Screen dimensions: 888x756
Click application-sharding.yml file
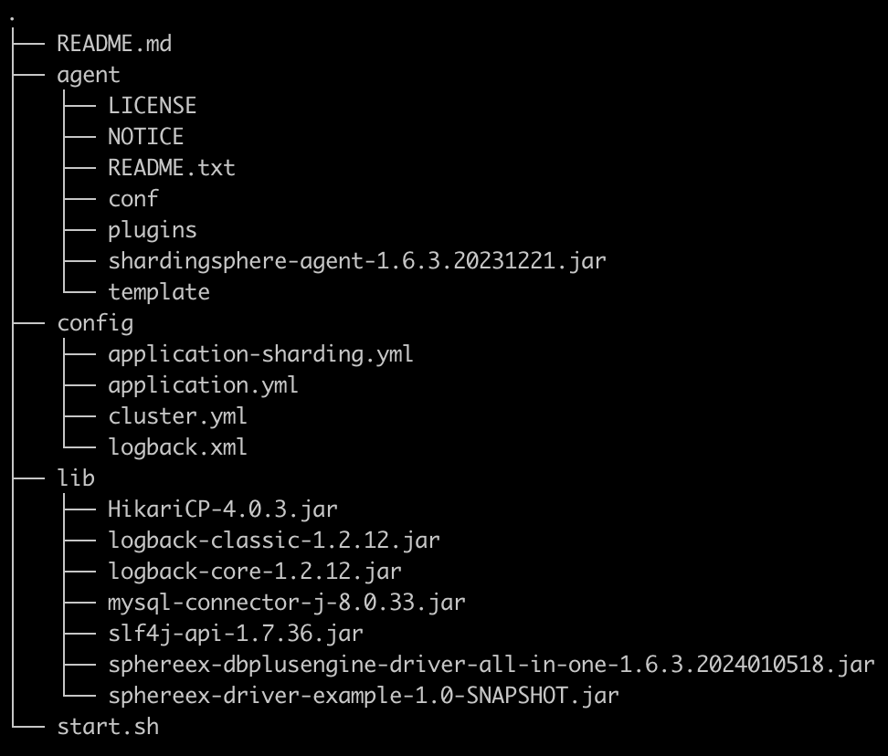260,353
